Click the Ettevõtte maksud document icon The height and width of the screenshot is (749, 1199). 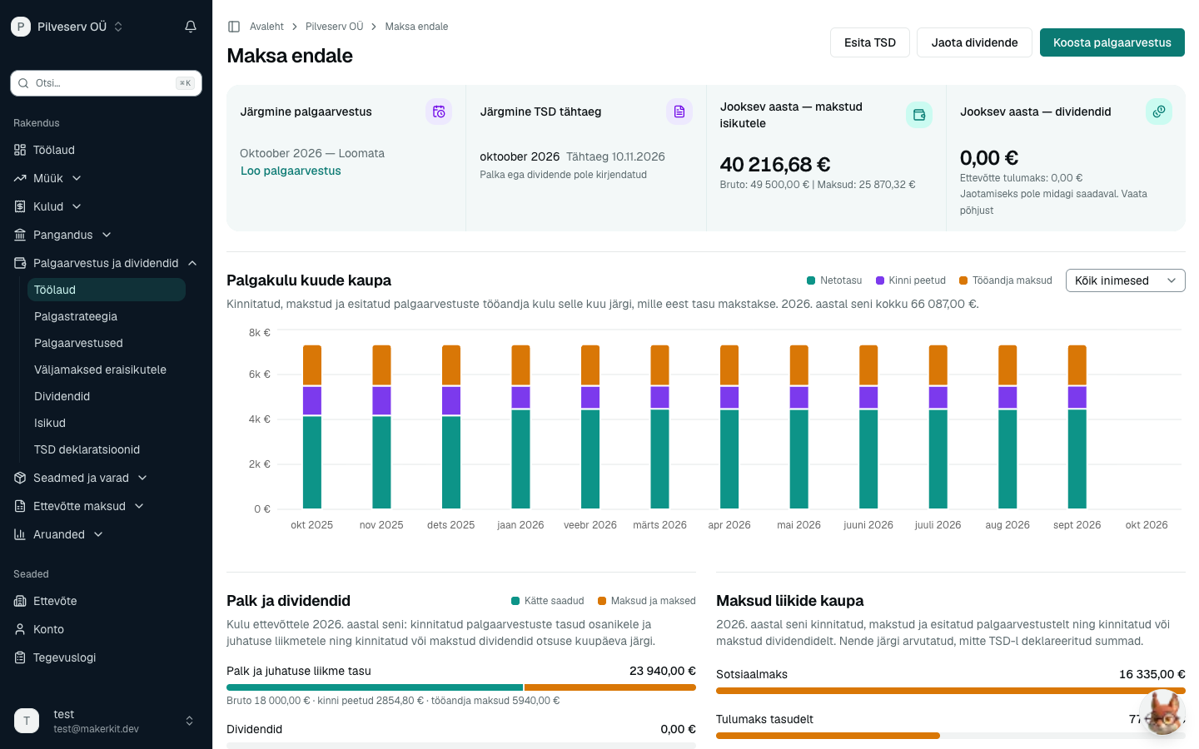pyautogui.click(x=20, y=506)
